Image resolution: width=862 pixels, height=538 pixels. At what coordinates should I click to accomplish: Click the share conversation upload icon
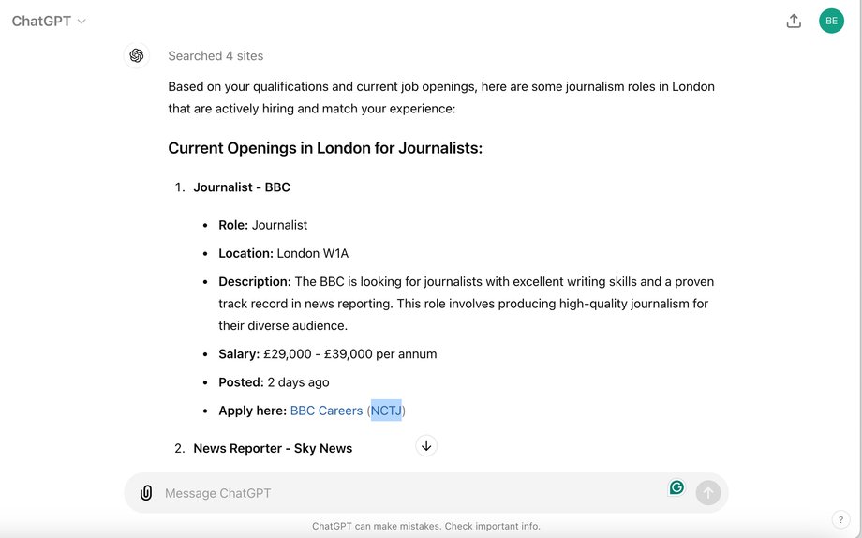point(794,21)
